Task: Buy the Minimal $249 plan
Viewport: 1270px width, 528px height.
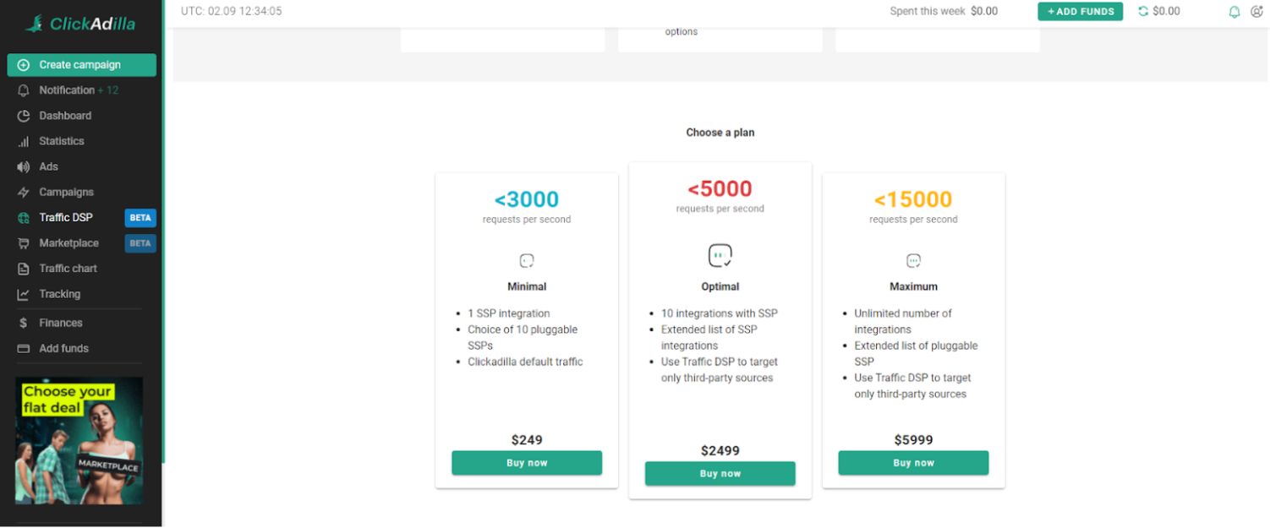Action: pyautogui.click(x=527, y=463)
